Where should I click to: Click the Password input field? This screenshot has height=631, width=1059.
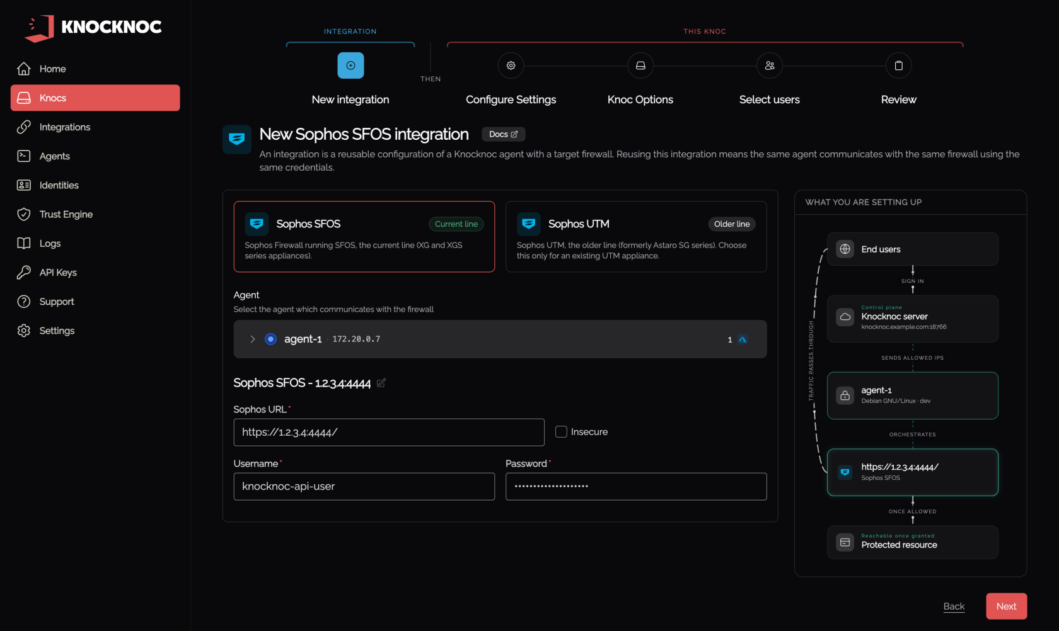coord(636,487)
